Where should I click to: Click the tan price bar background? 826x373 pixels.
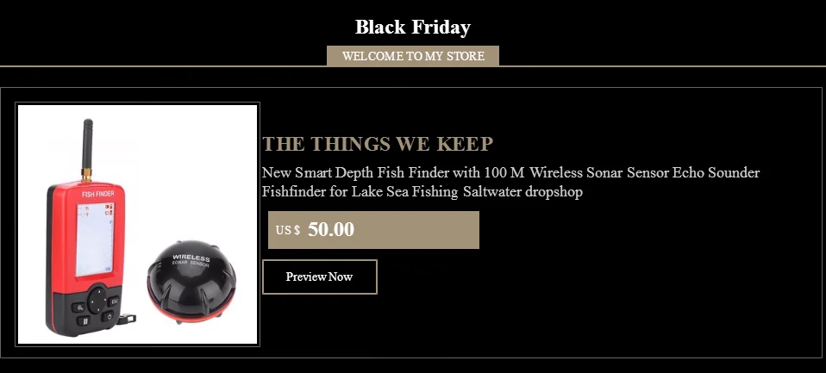373,230
